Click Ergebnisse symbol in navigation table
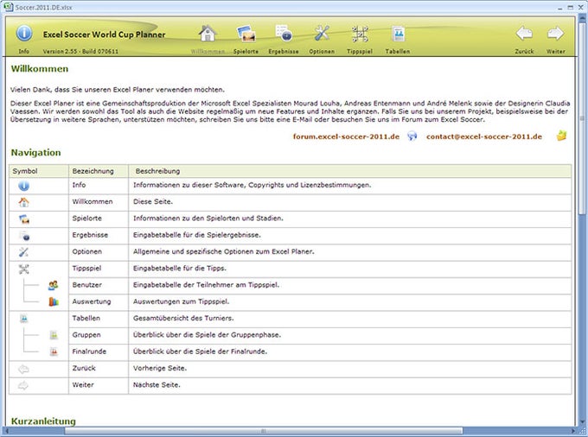 point(24,236)
